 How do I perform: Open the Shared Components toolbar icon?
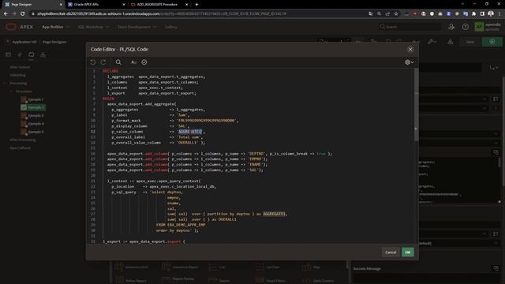pyautogui.click(x=451, y=42)
